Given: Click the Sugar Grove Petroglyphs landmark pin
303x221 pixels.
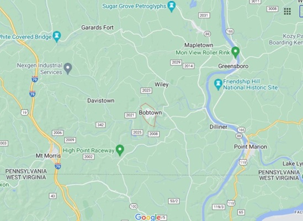Looking at the screenshot, I should click(172, 7).
